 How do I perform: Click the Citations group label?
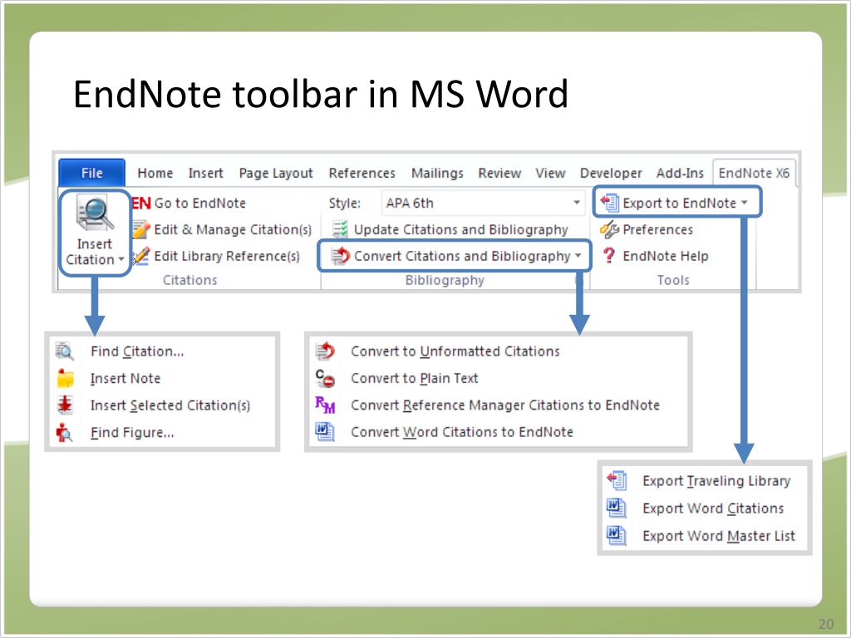[190, 280]
